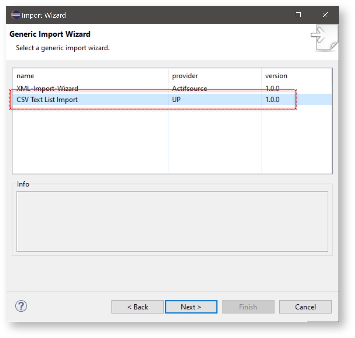The image size is (355, 338).
Task: Cancel the import wizard
Action: (x=305, y=307)
